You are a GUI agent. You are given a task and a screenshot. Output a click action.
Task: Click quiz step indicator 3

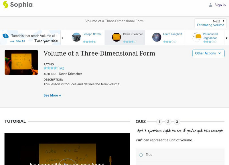tap(177, 121)
